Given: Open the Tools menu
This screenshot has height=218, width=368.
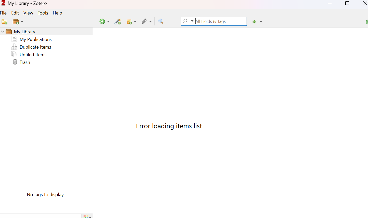Looking at the screenshot, I should [x=43, y=13].
